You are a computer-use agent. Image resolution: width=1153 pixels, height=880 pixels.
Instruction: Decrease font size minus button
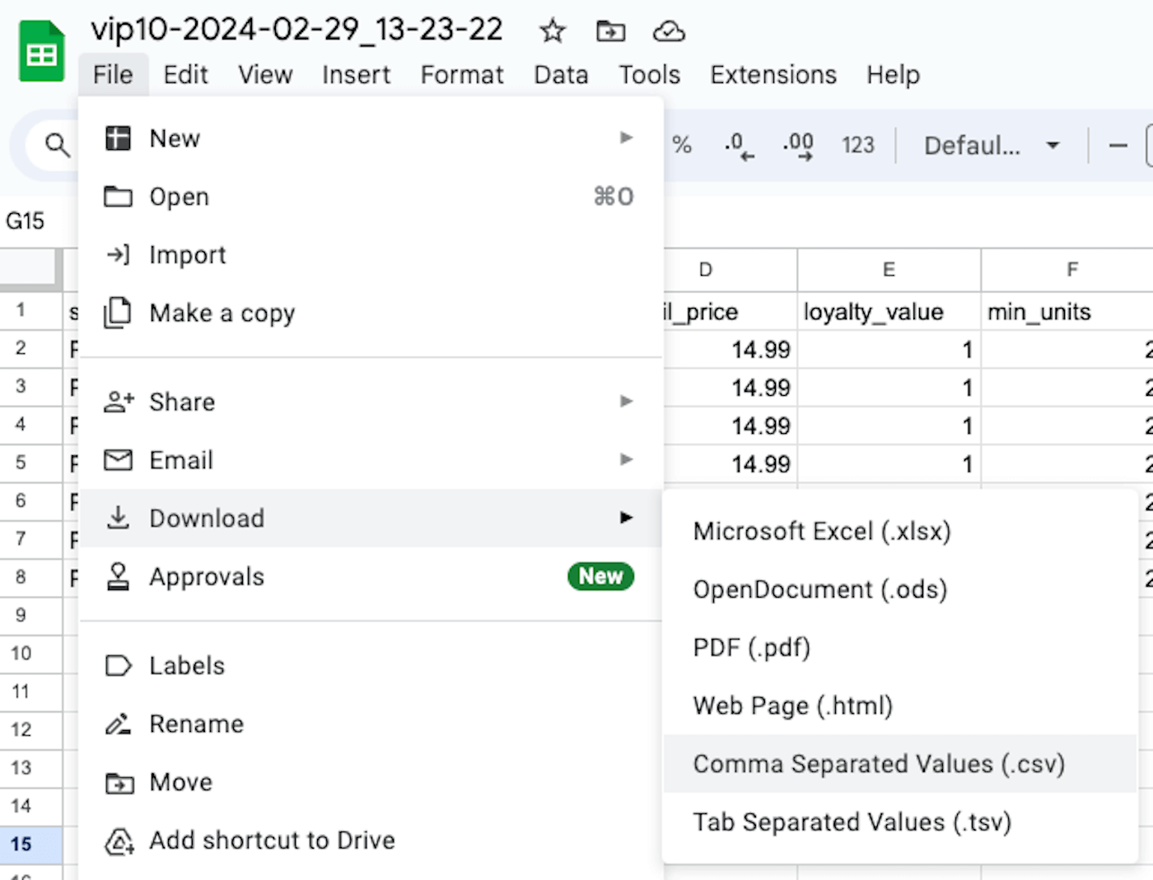pos(1118,146)
